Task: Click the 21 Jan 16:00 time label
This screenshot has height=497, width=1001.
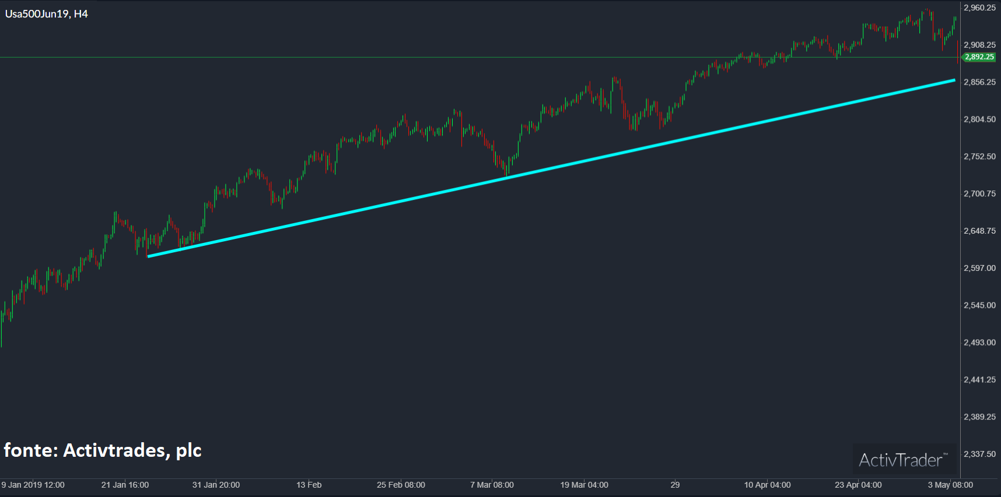Action: 125,485
